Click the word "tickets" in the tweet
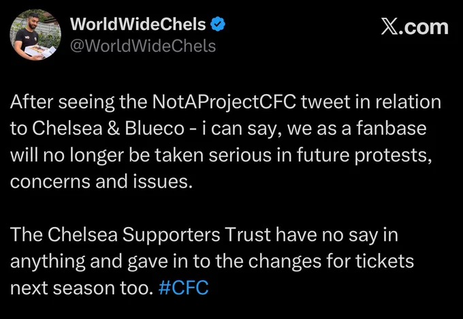This screenshot has height=319, width=463. (x=385, y=261)
